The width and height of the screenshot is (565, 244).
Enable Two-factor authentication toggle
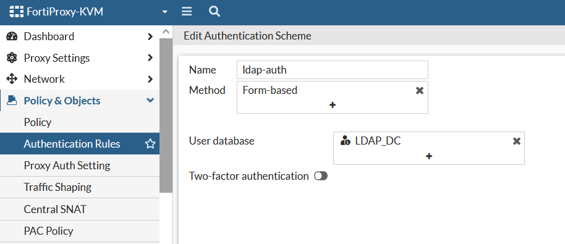pos(321,176)
